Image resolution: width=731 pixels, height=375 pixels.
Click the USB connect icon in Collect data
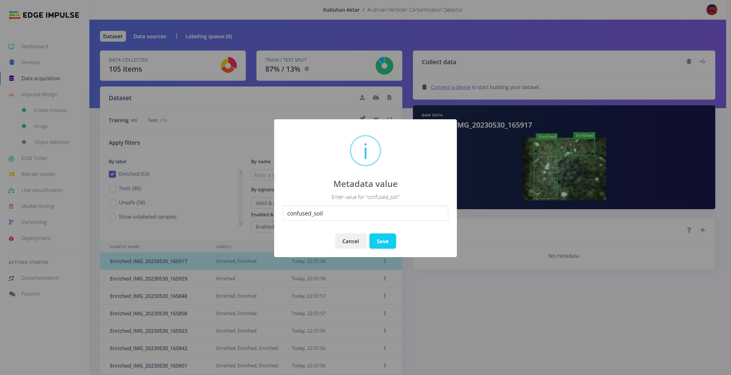(x=702, y=62)
